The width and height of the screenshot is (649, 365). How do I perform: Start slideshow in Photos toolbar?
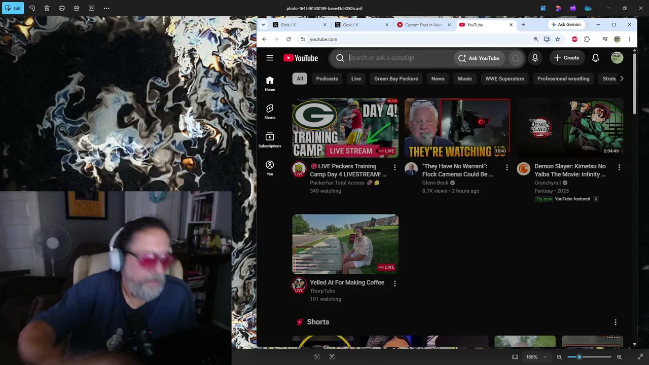click(91, 8)
